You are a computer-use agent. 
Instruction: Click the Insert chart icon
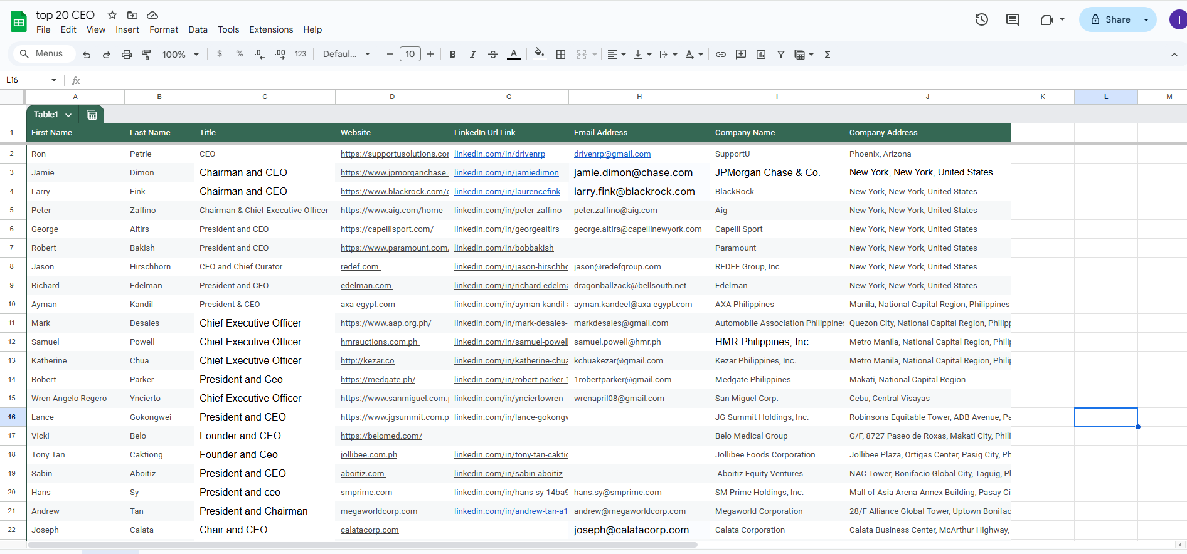pos(761,55)
